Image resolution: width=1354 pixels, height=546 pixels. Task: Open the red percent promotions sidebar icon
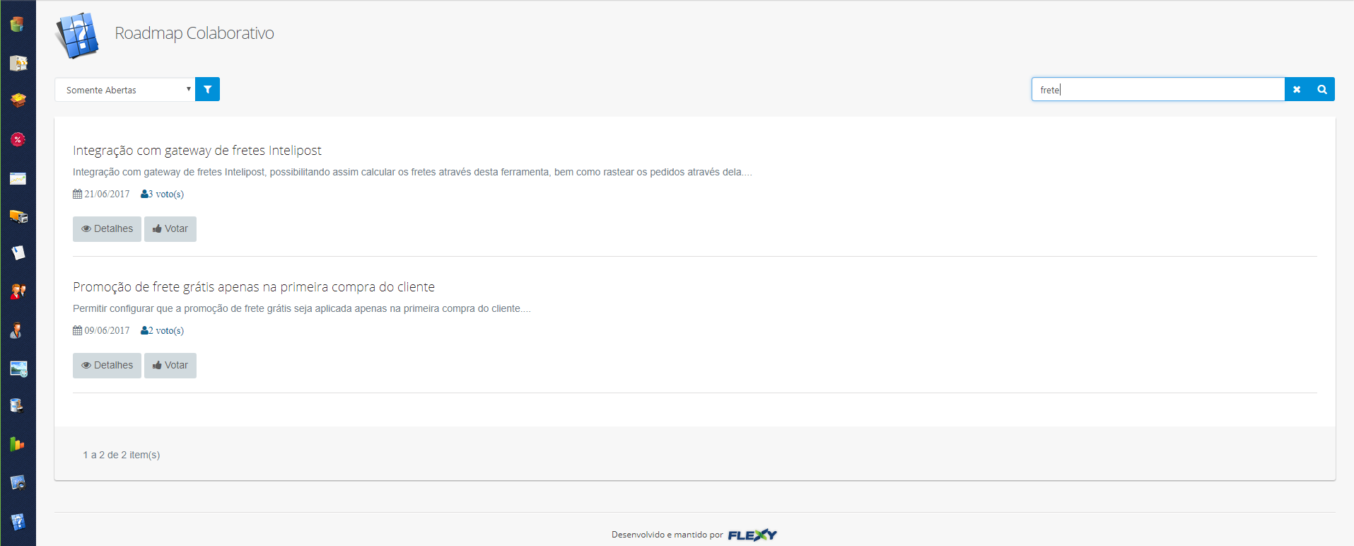pos(18,139)
